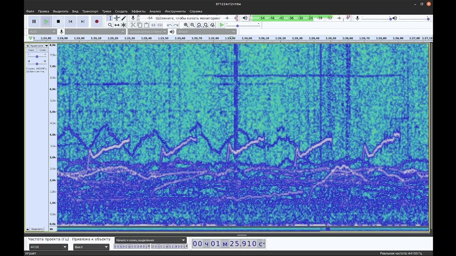Screen dimensions: 456x256
Task: Open the Транспорт menu
Action: point(90,11)
